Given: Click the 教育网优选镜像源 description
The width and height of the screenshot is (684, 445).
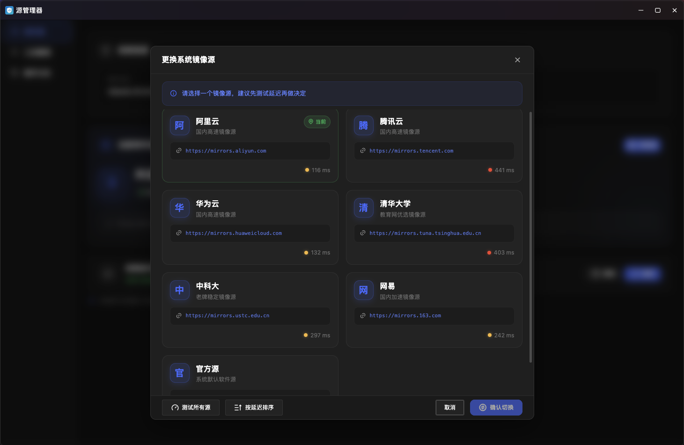Looking at the screenshot, I should (x=403, y=214).
